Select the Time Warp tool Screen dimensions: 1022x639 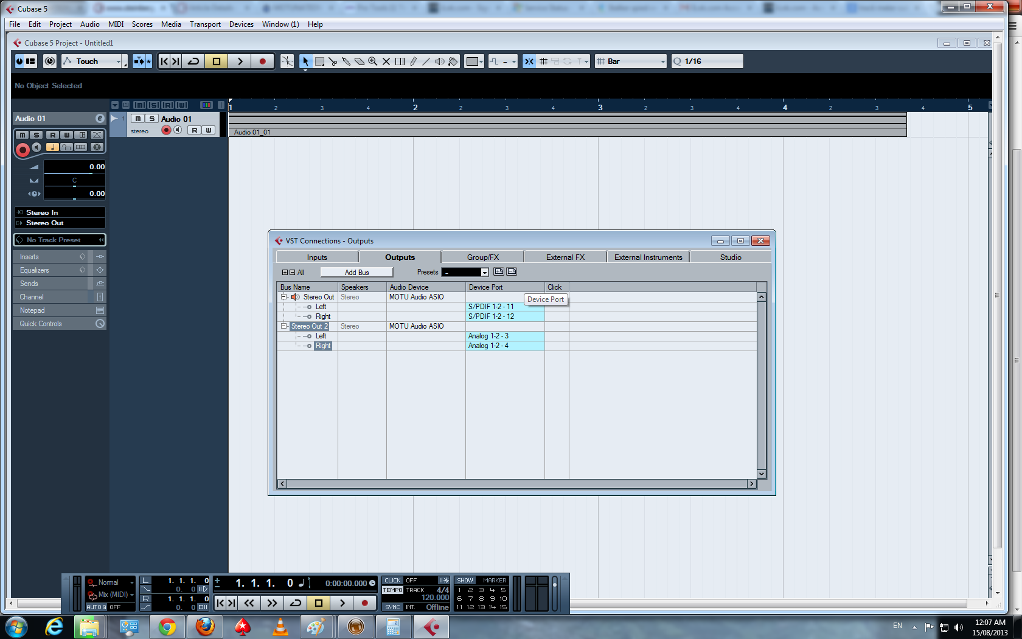(x=400, y=61)
